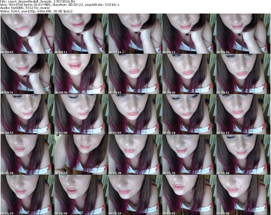This screenshot has height=215, width=271.
Task: Select the thumbnail timestamped 00:01:50
Action: pos(82,195)
